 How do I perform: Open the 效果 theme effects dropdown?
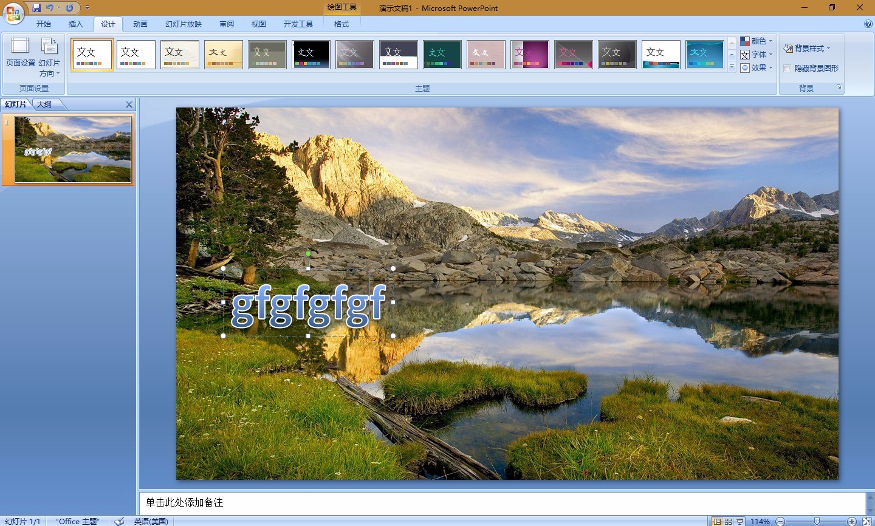[757, 68]
